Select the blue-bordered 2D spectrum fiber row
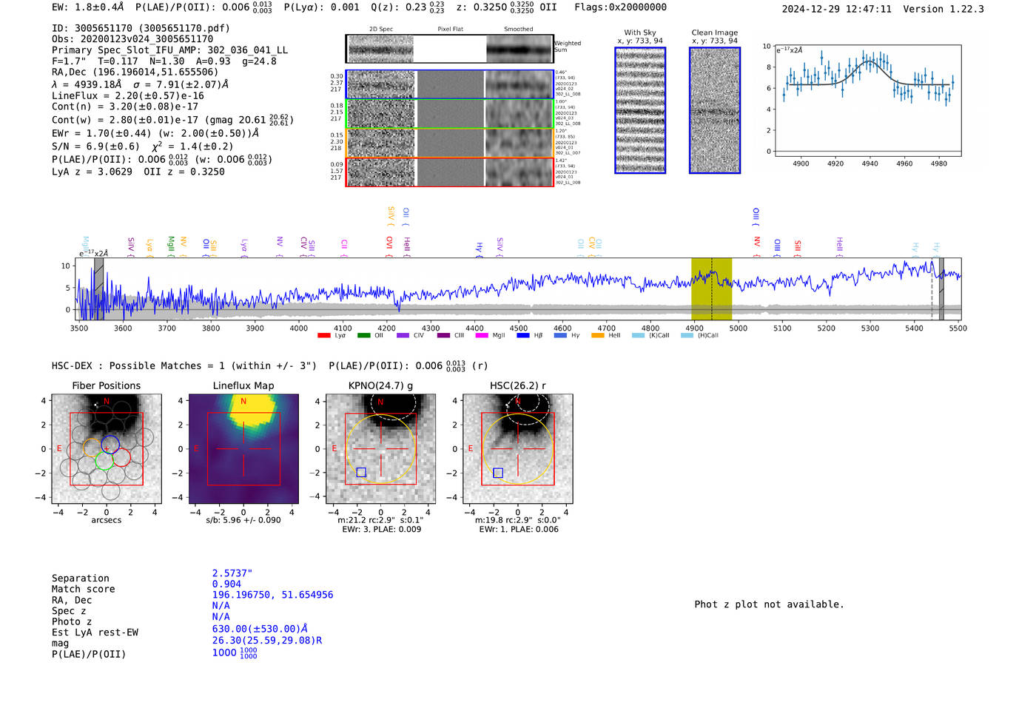This screenshot has width=1036, height=705. pyautogui.click(x=449, y=84)
